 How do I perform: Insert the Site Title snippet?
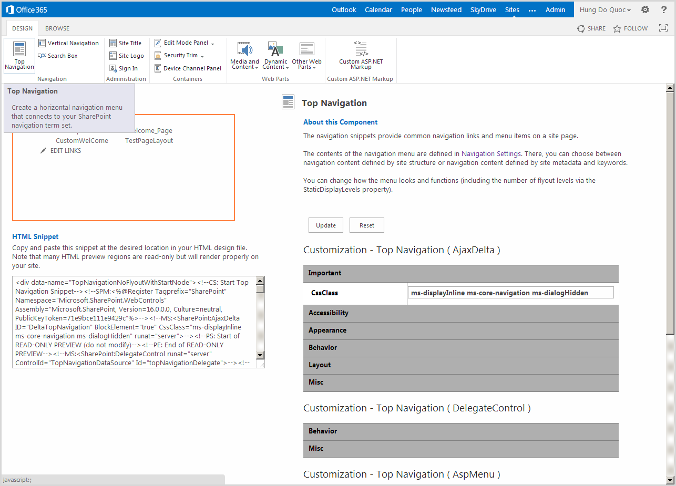125,43
